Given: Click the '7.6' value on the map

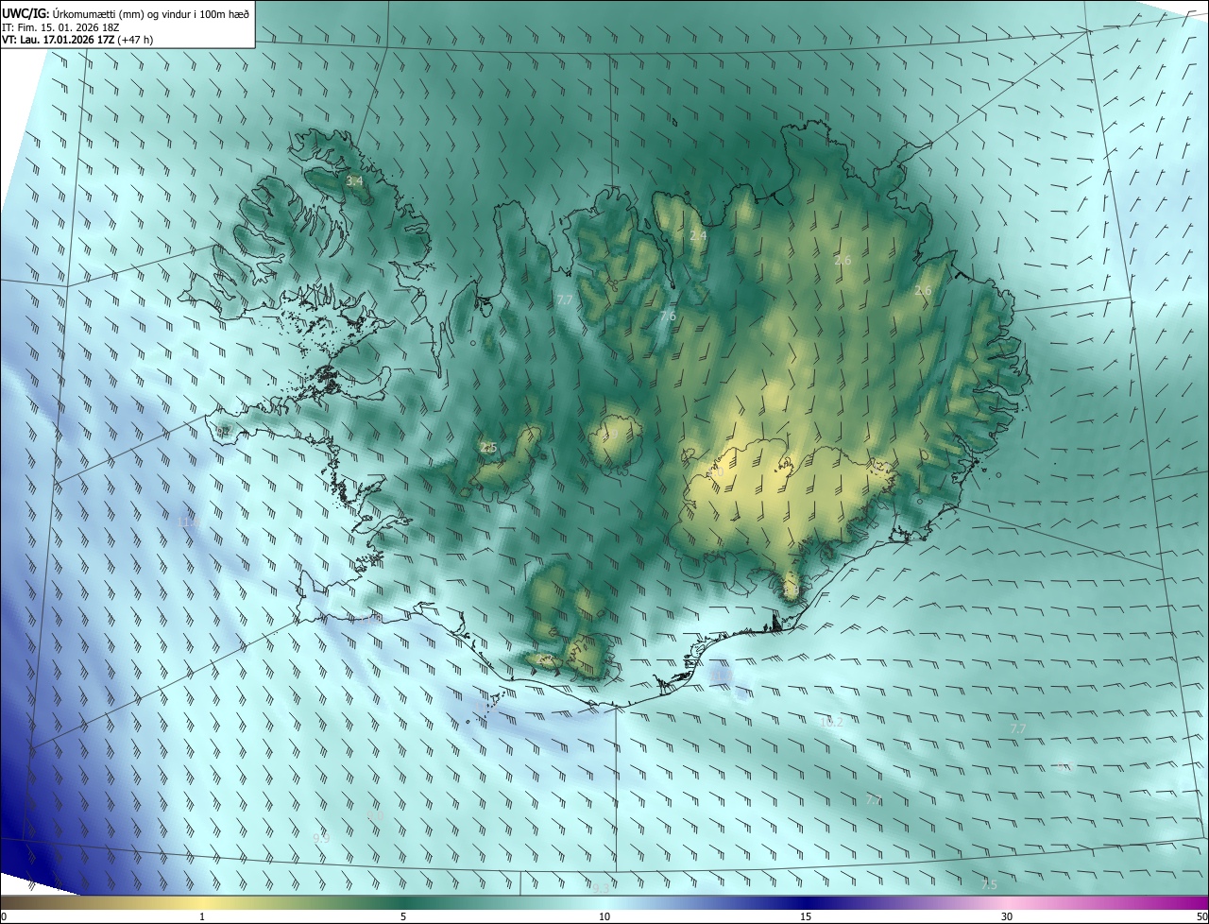Looking at the screenshot, I should pos(668,316).
